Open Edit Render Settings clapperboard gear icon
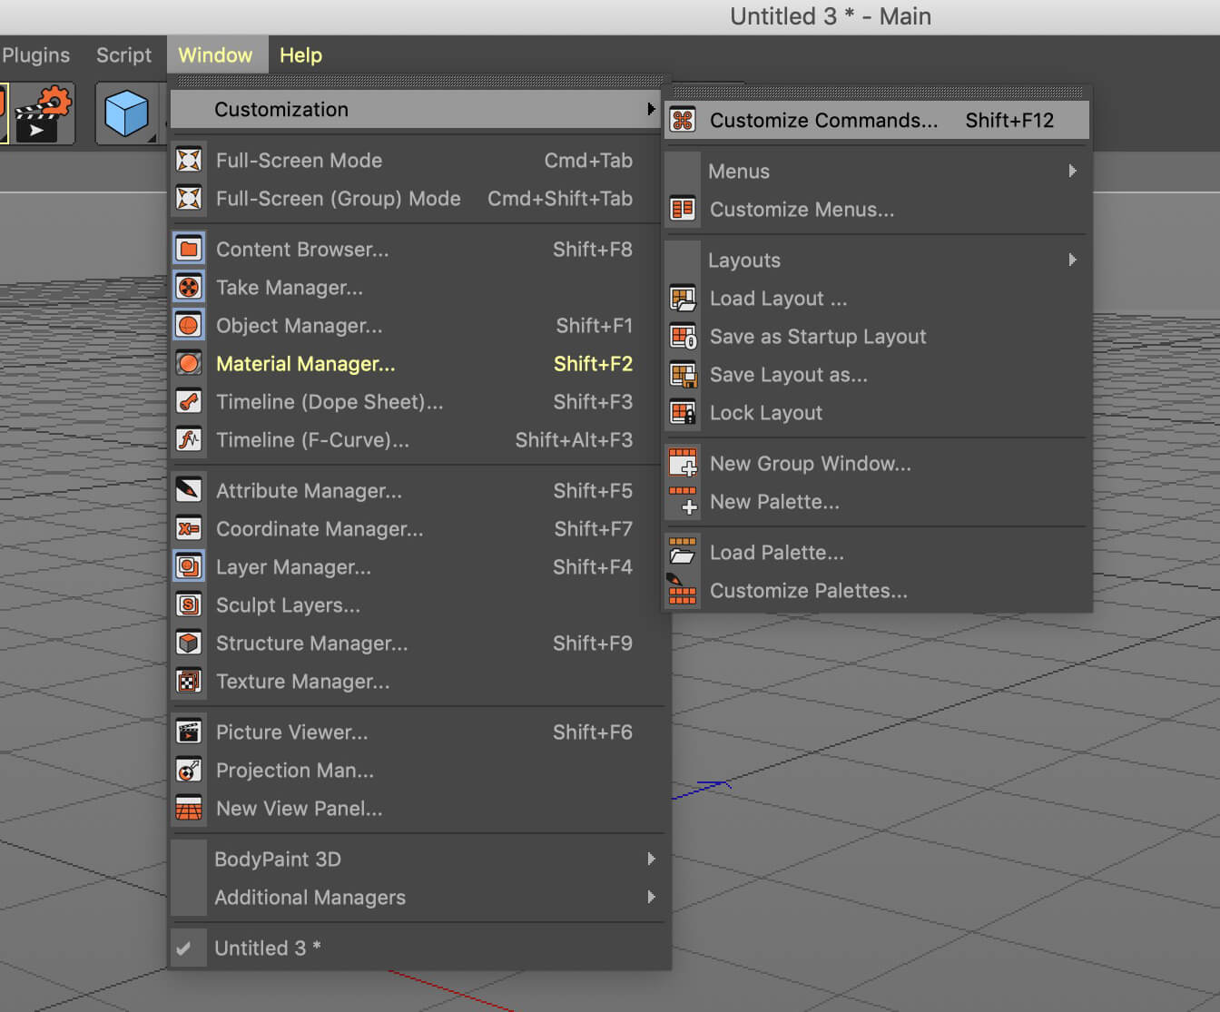Viewport: 1220px width, 1012px height. coord(43,114)
